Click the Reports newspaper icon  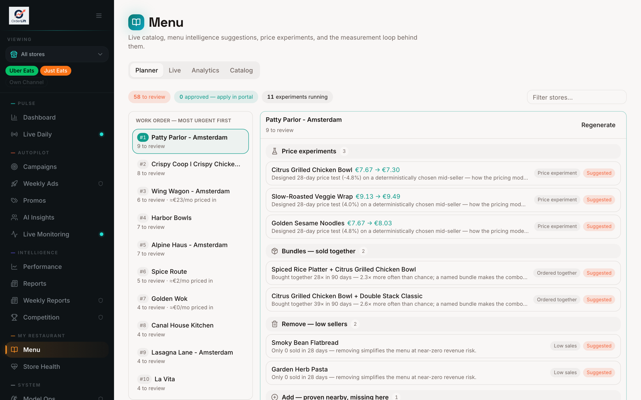[14, 284]
